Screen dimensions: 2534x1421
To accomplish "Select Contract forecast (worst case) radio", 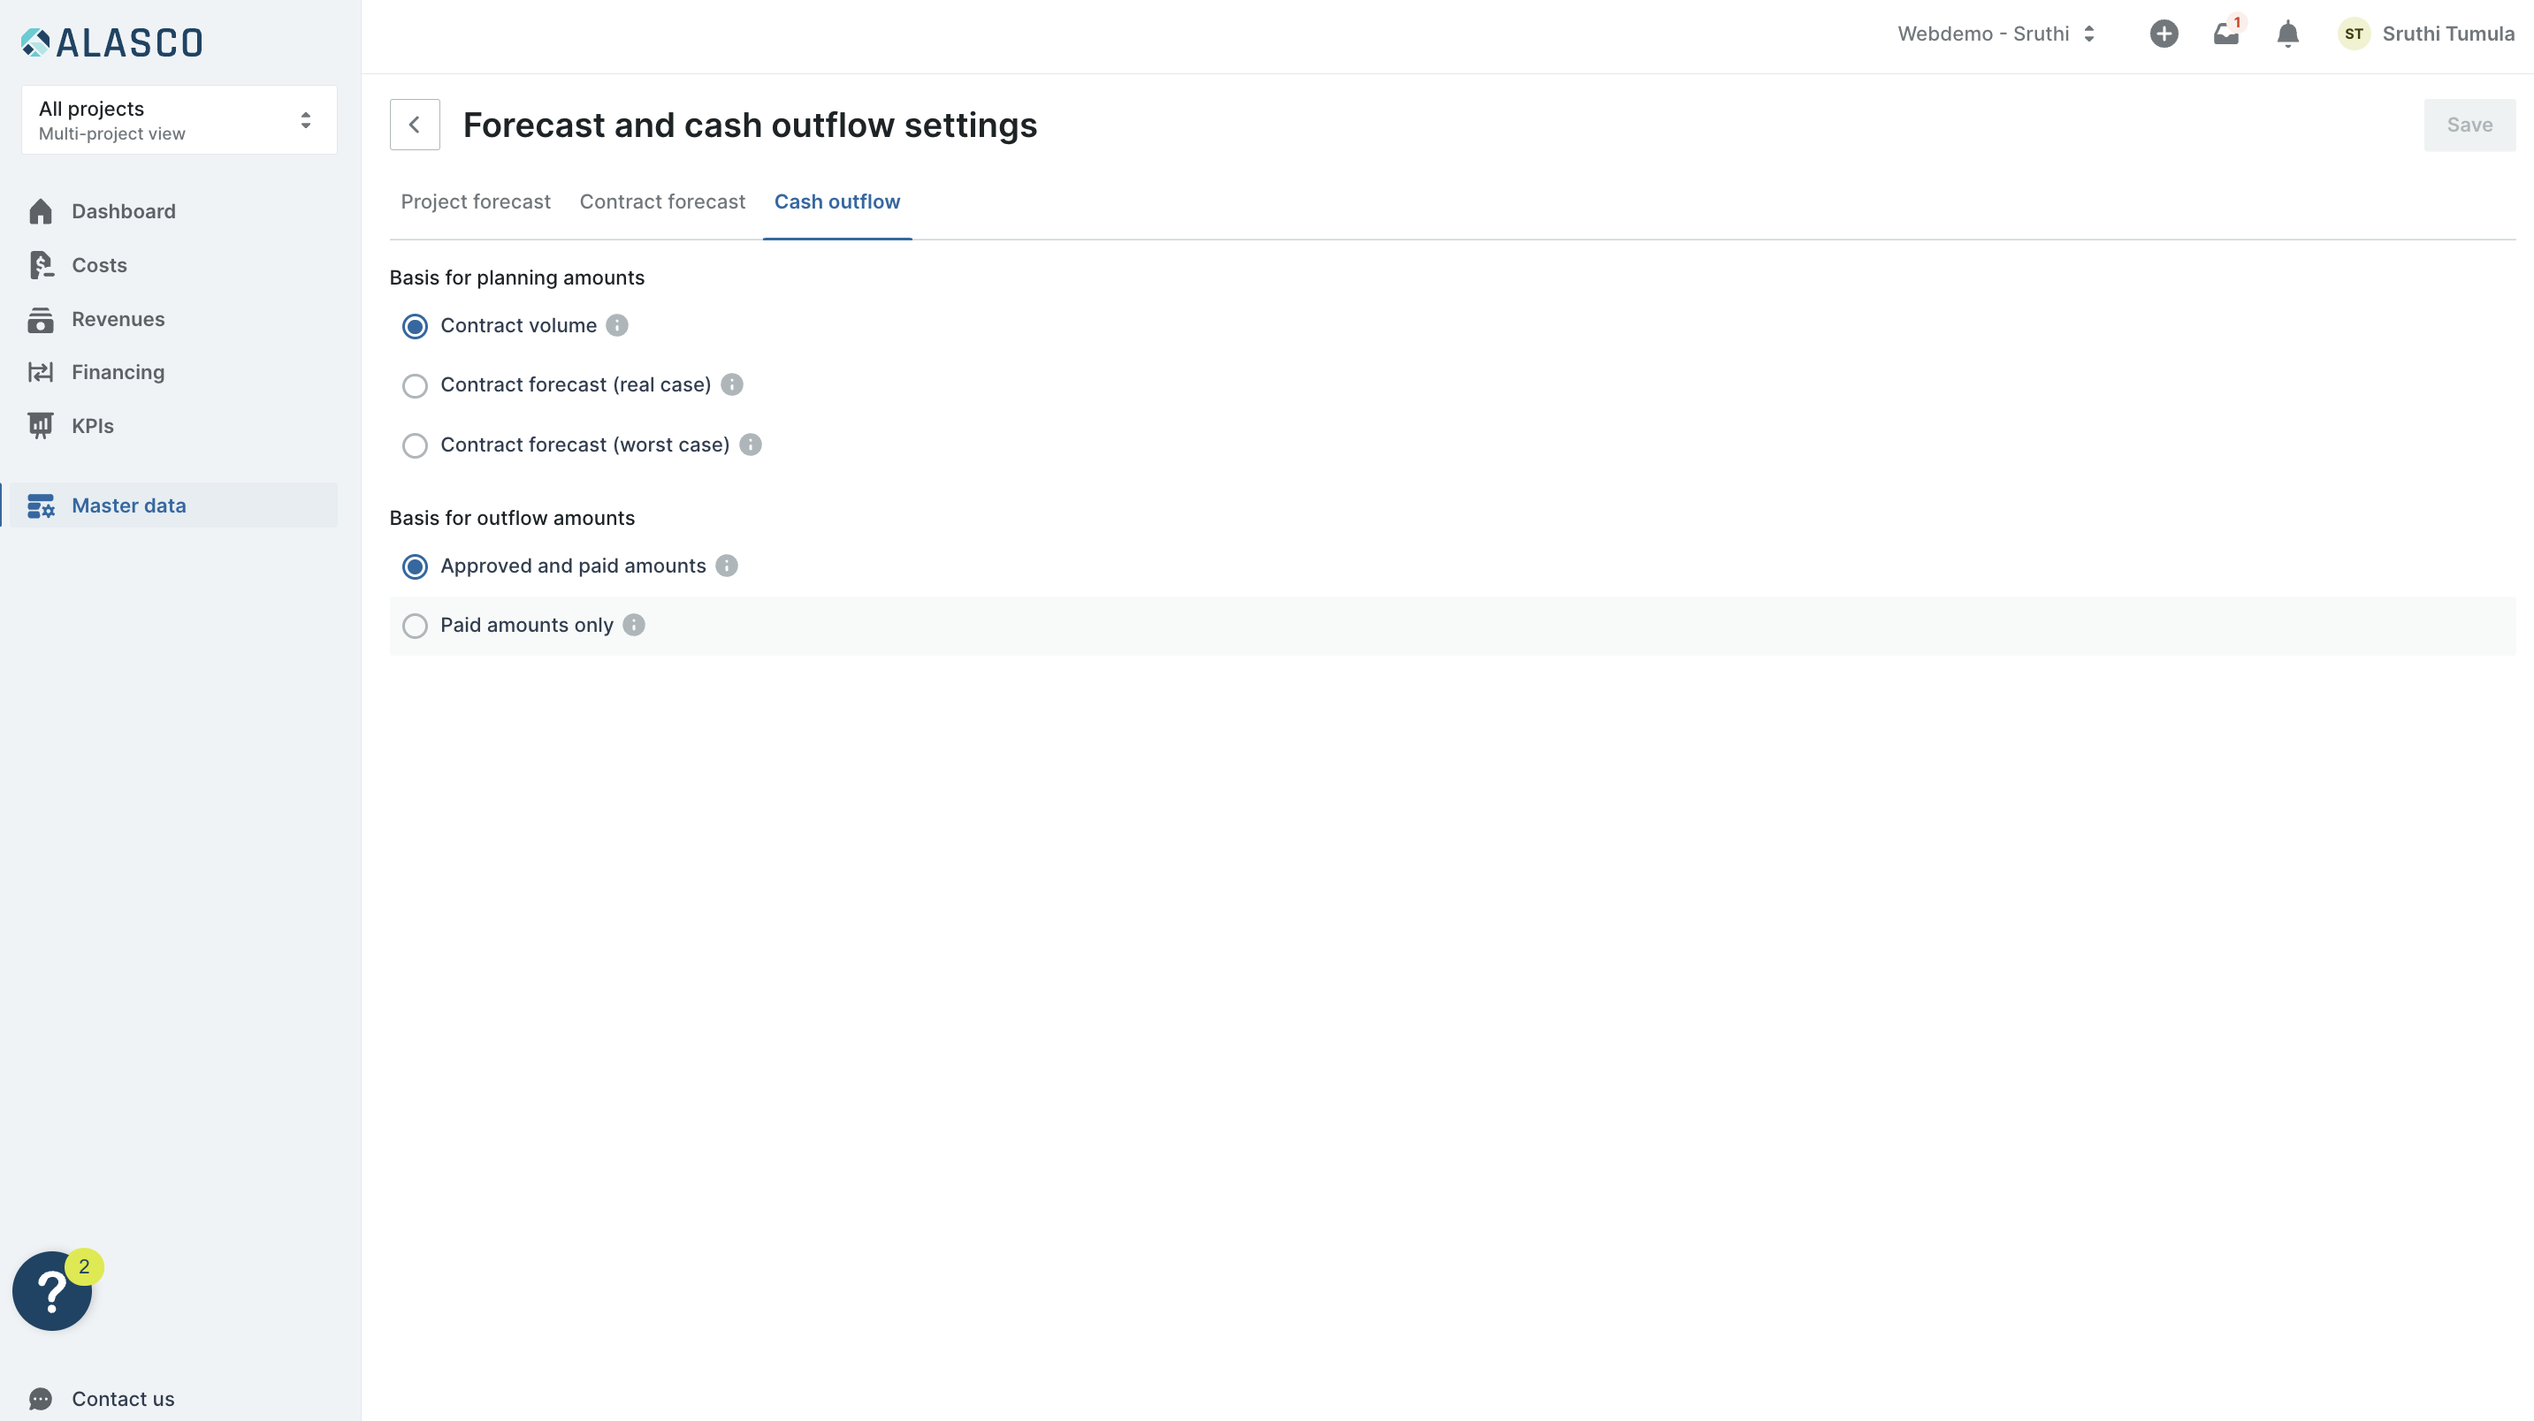I will tap(416, 445).
